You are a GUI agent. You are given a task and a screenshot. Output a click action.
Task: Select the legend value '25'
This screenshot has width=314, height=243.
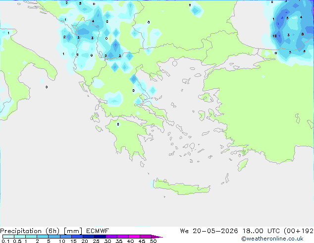click(96, 241)
